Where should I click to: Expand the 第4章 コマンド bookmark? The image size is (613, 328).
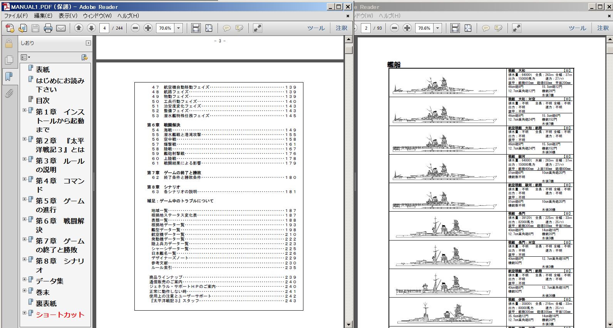[x=25, y=179]
